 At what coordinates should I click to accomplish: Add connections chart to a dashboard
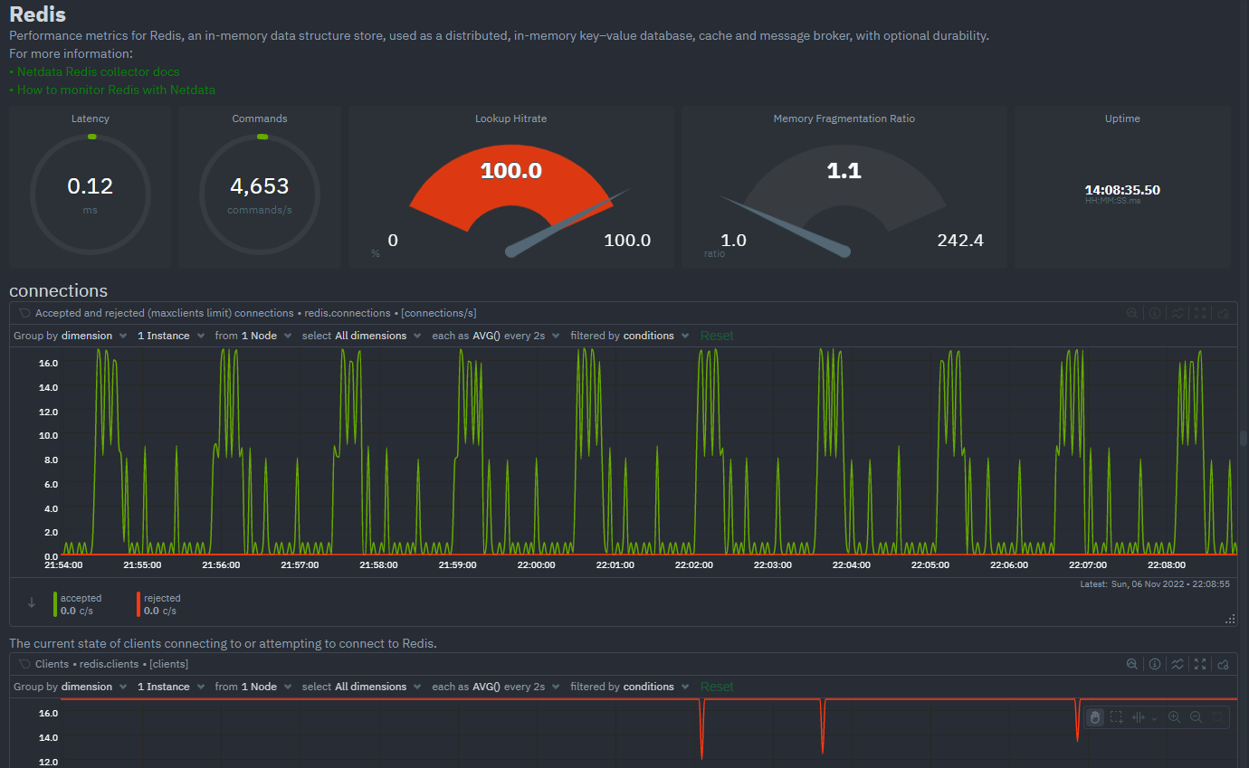[x=1223, y=313]
